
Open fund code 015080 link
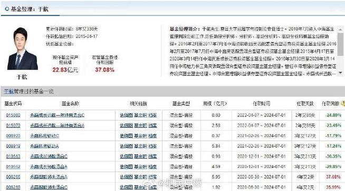13,115
